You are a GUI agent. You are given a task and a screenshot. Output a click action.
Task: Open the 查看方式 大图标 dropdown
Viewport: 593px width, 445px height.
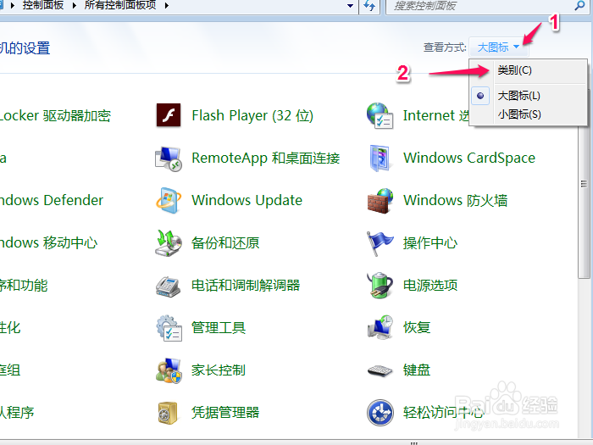pos(498,47)
